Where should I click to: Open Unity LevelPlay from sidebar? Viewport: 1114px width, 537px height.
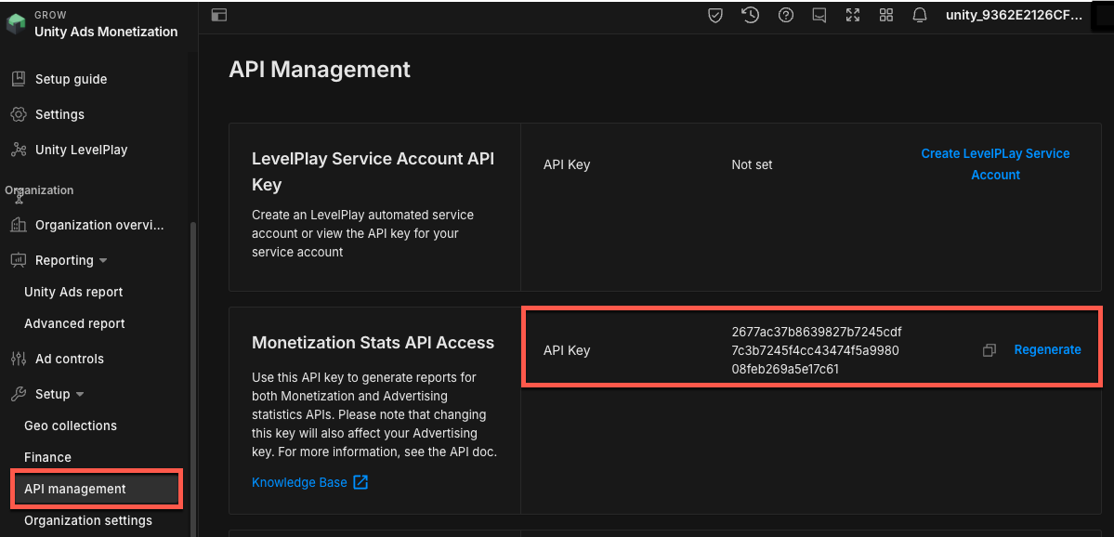tap(81, 150)
